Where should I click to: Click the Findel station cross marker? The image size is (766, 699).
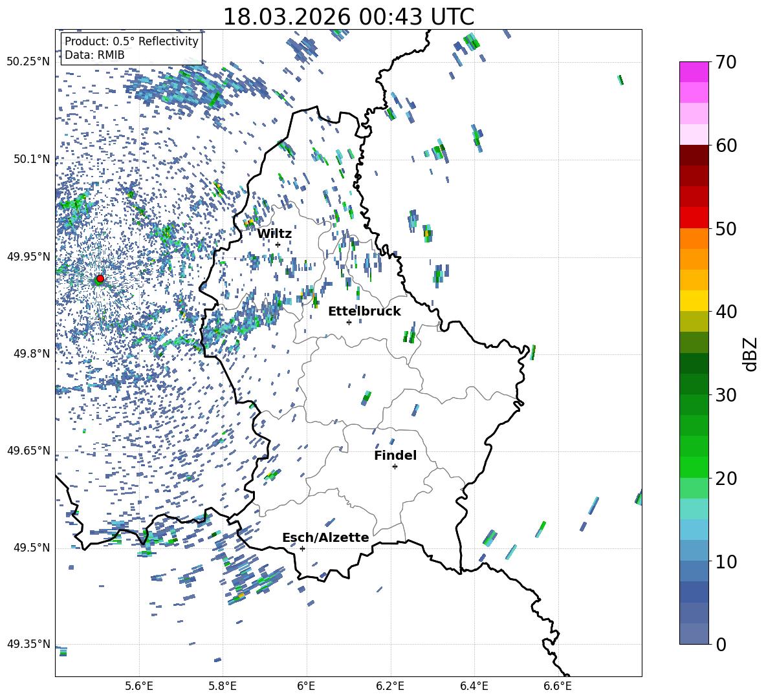[395, 466]
